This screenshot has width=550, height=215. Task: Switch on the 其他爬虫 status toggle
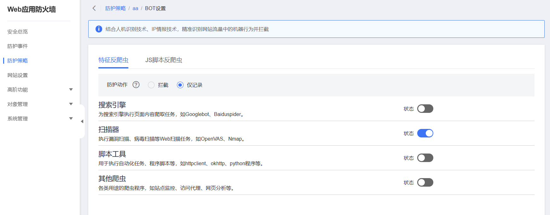pos(425,183)
